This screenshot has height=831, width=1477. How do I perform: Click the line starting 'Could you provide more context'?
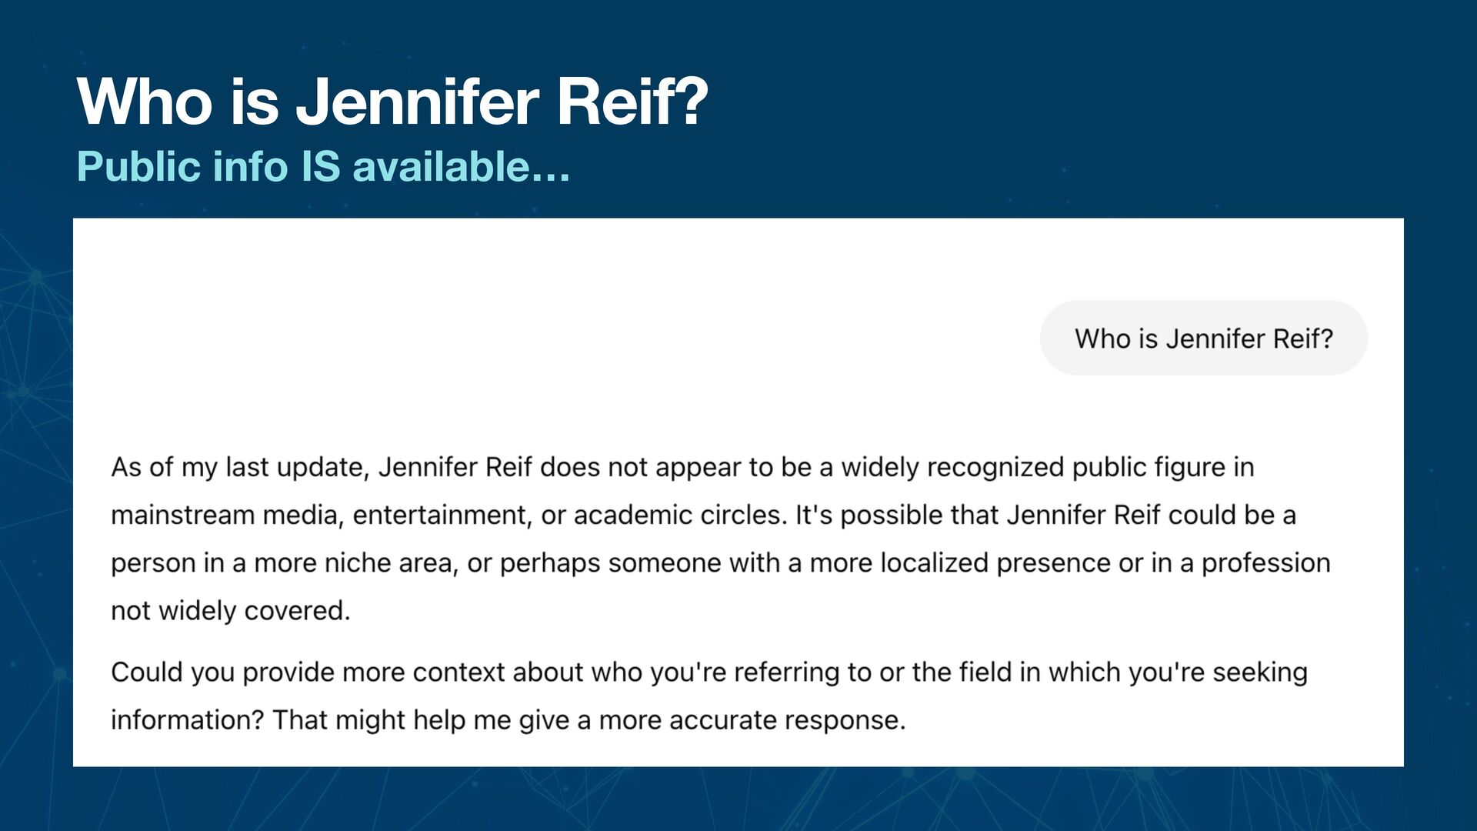pos(708,672)
